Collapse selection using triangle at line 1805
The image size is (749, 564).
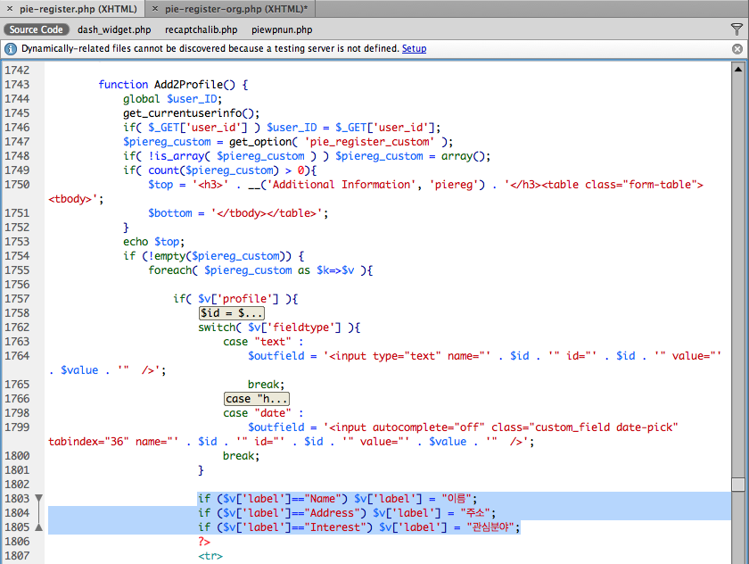(x=39, y=527)
